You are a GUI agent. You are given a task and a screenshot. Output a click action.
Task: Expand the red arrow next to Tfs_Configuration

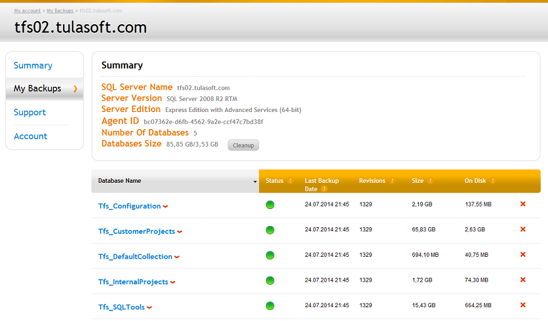pos(165,206)
